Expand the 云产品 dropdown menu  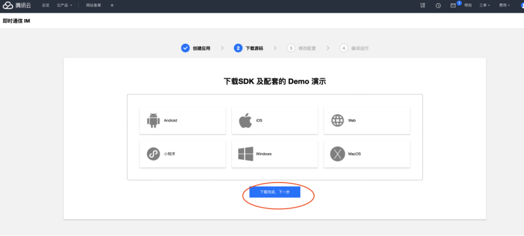pos(64,5)
